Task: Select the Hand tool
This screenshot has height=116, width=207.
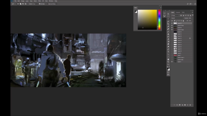Action: (x=168, y=59)
